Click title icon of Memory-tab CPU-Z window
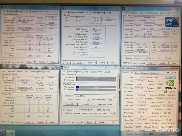Image resolution: width=182 pixels, height=136 pixels. click(63, 8)
